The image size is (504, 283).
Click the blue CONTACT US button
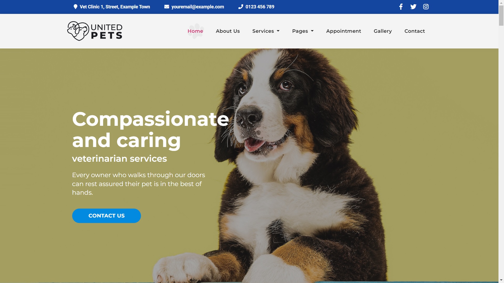tap(107, 216)
